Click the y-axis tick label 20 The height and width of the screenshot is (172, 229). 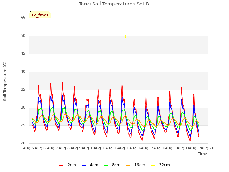coord(23,143)
